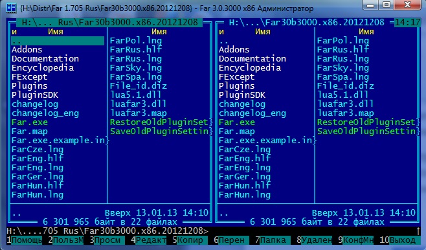This screenshot has width=426, height=250.
Task: Select FarSpa.lng in the right panel
Action: point(343,77)
